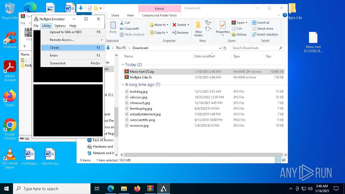The image size is (345, 194).
Task: Create a New folder
Action: click(x=198, y=29)
